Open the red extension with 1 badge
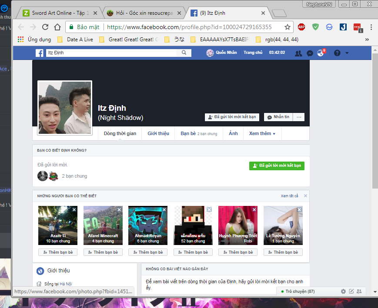 coord(358,27)
